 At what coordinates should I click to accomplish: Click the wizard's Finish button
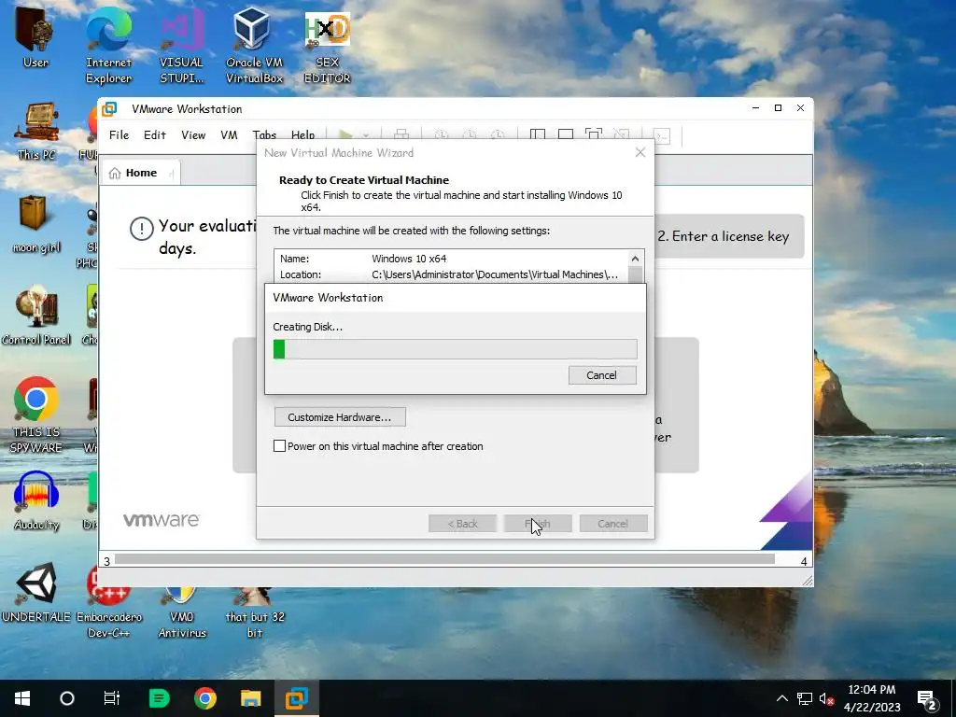coord(537,523)
